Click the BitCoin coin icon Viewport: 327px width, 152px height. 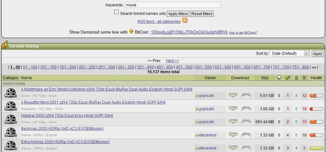pos(131,31)
